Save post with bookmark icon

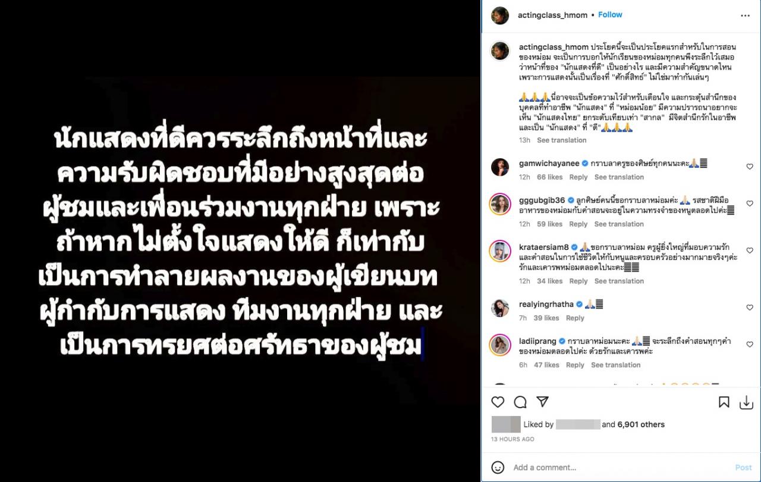click(x=724, y=402)
